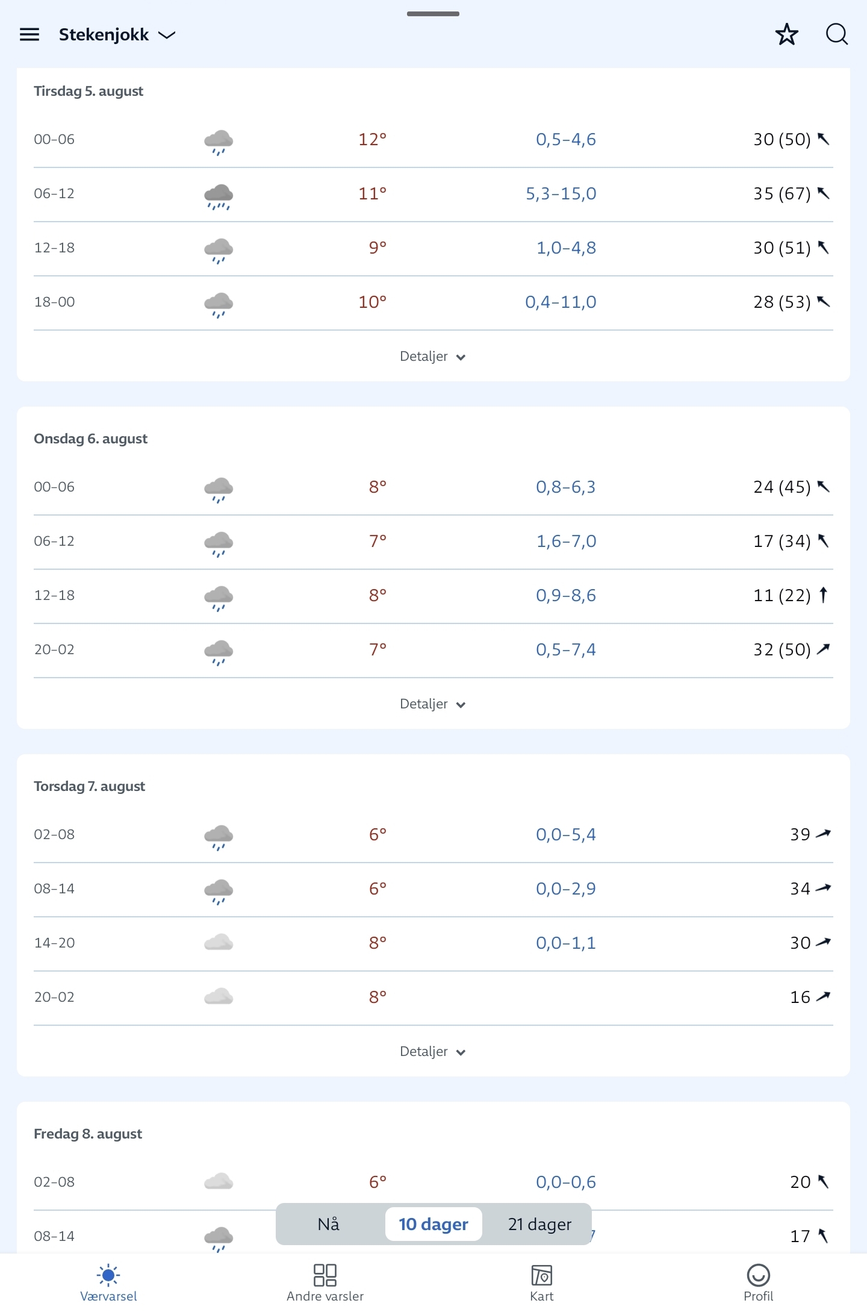Open the Kart map icon
The image size is (867, 1312).
[x=542, y=1275]
